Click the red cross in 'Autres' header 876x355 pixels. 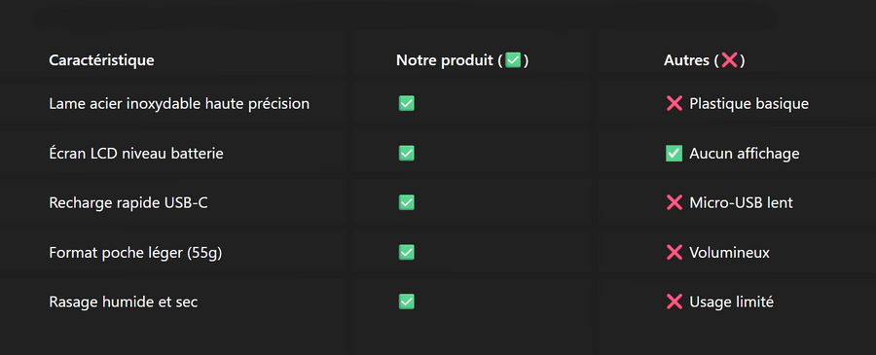729,60
